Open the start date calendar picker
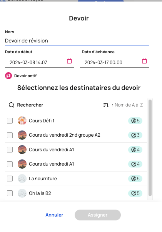 point(69,61)
